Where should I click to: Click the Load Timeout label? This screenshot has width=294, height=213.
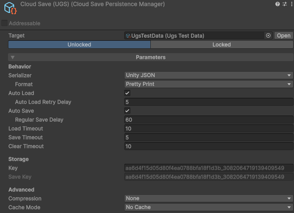point(26,128)
